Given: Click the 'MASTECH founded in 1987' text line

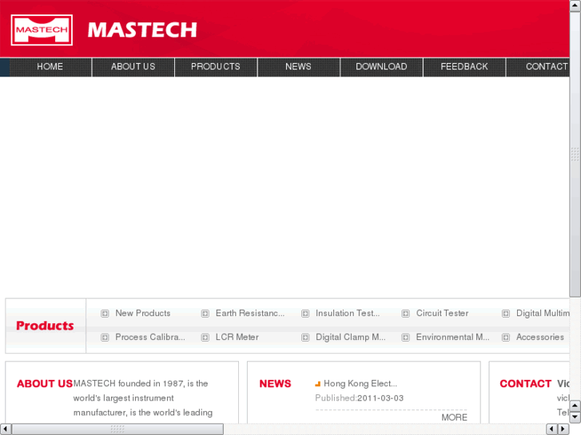Looking at the screenshot, I should click(141, 384).
